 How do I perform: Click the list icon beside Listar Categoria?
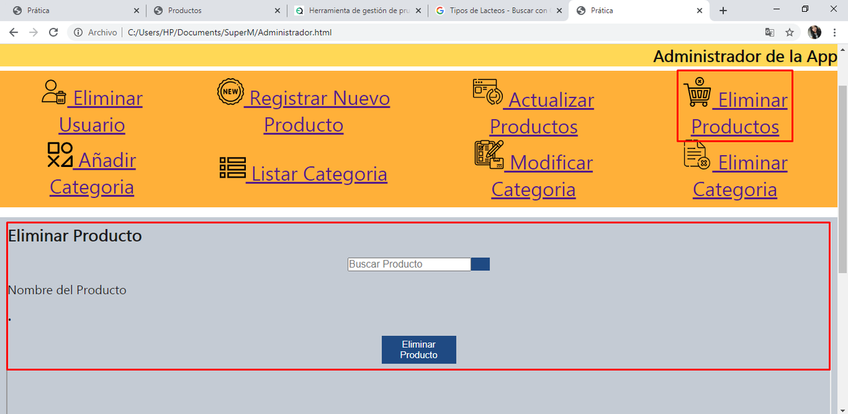coord(233,168)
